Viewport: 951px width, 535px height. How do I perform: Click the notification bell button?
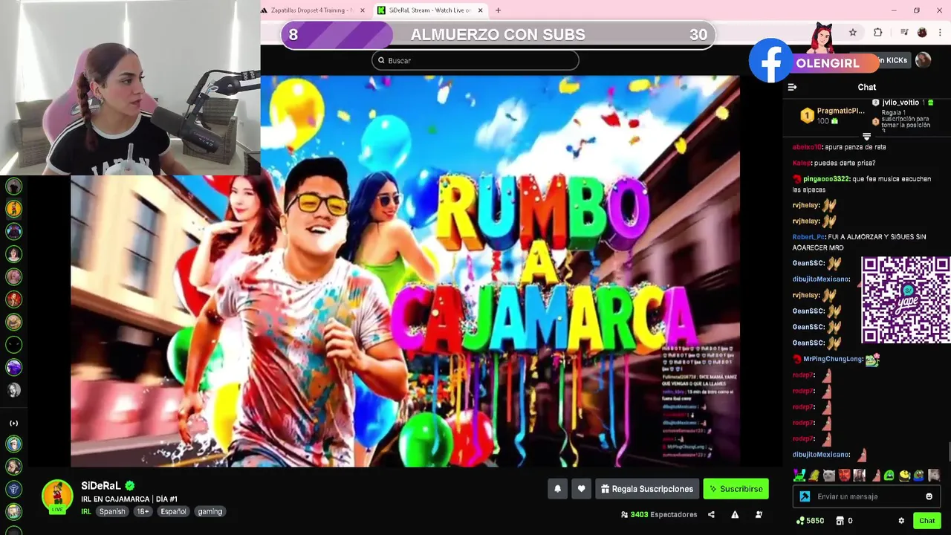[x=557, y=489]
